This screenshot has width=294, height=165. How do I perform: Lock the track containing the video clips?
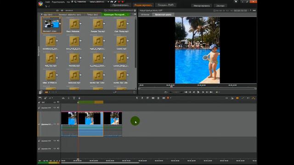click(39, 124)
